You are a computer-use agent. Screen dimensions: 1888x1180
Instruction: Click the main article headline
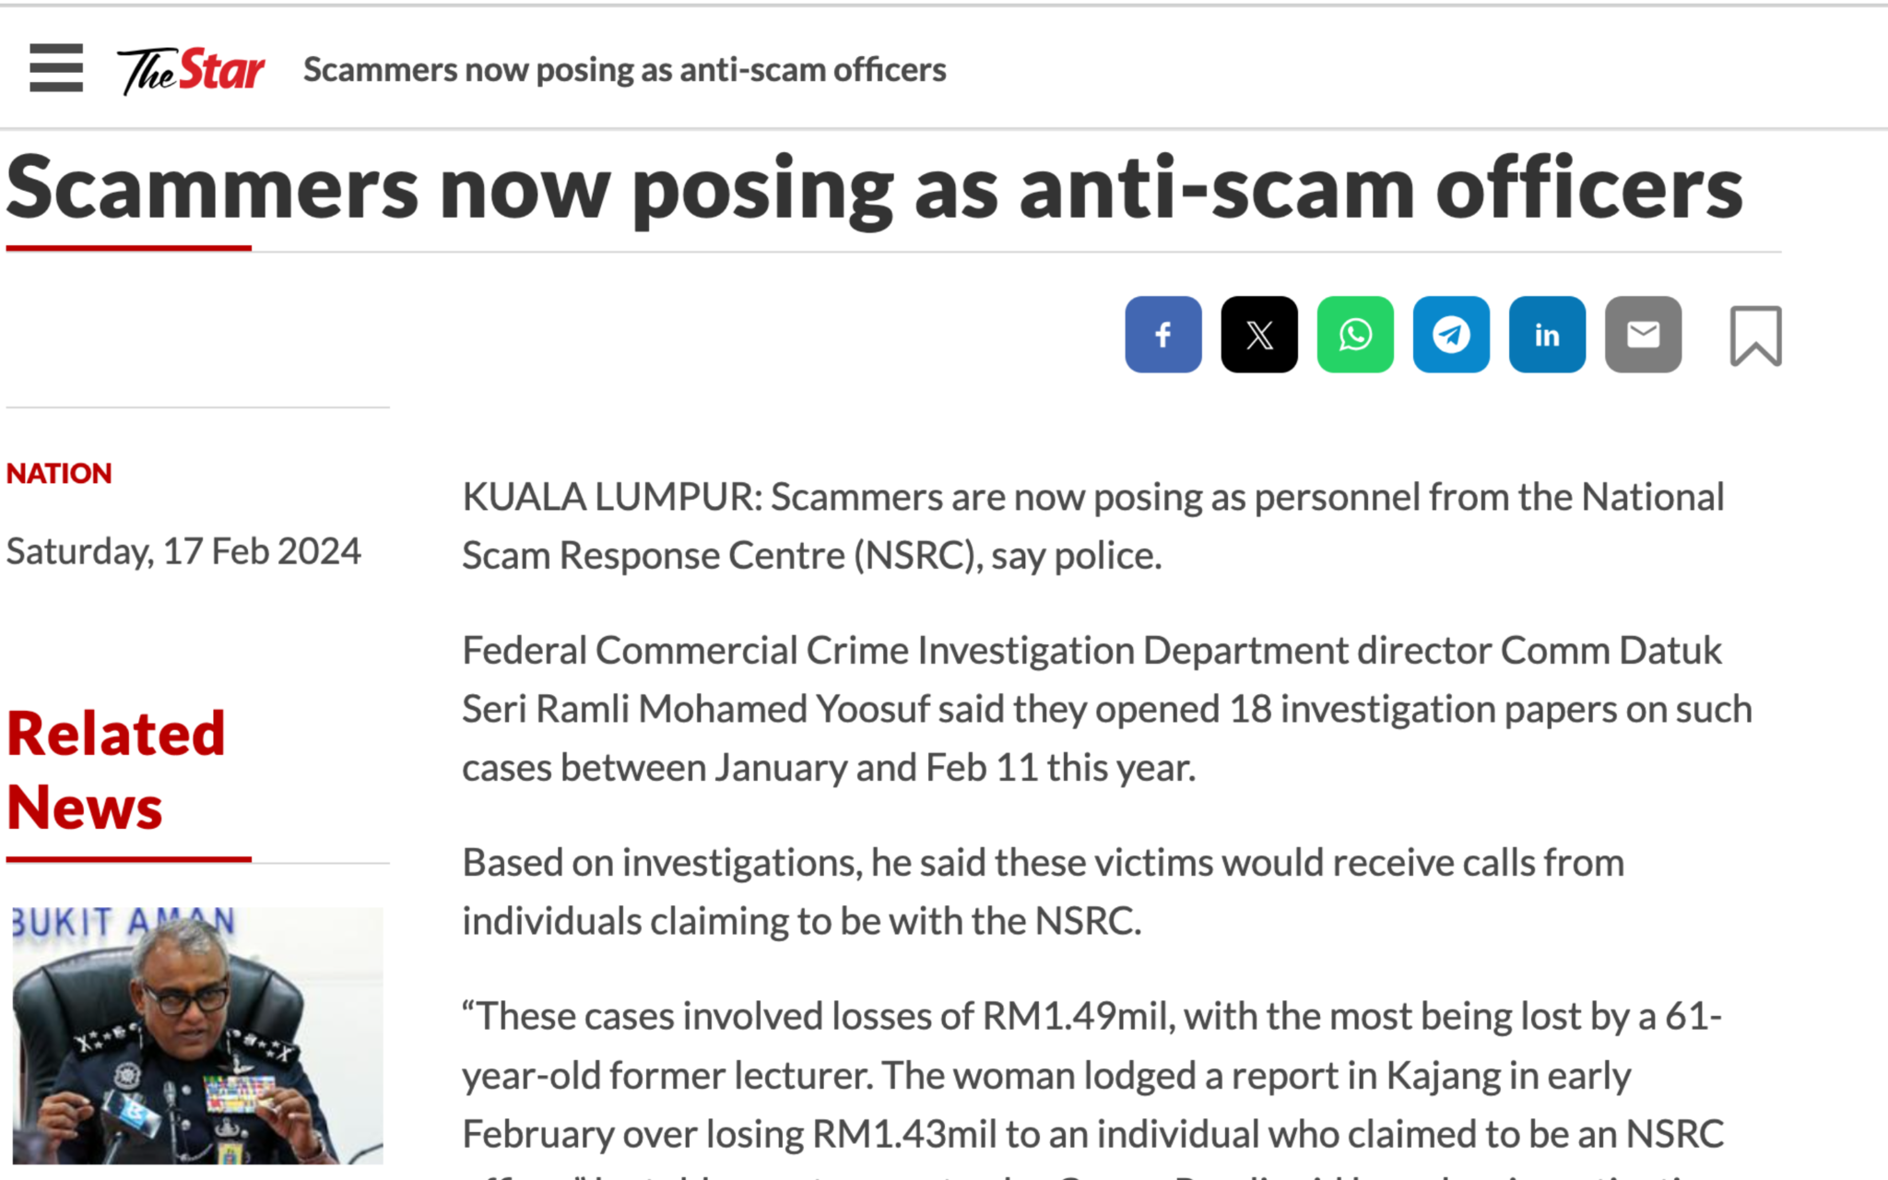[x=874, y=188]
